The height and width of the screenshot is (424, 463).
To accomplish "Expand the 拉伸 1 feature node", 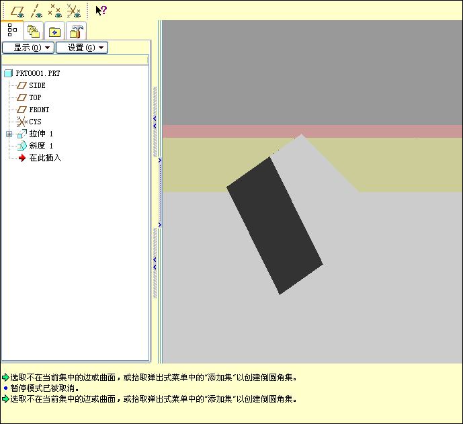I will (9, 134).
